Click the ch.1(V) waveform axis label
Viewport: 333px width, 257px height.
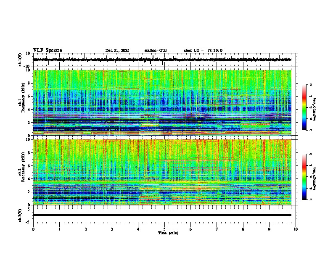(20, 60)
